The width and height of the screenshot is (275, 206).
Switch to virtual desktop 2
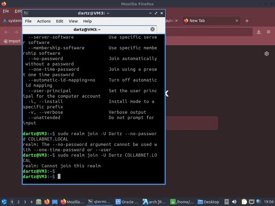pyautogui.click(x=19, y=202)
